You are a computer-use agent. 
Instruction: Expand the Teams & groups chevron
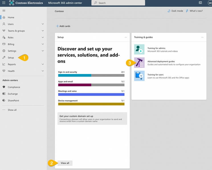[43, 31]
